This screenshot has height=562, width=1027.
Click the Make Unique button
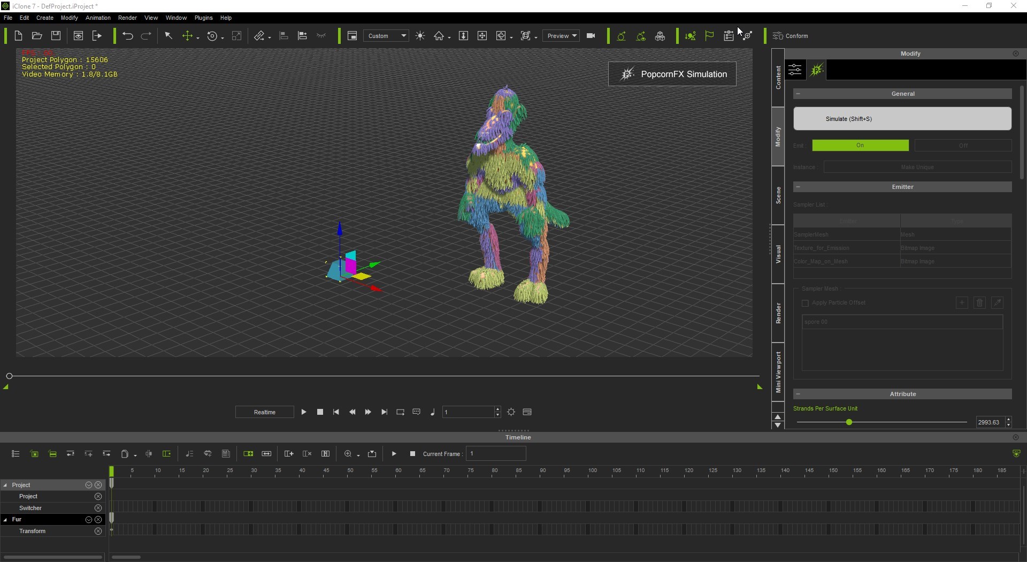click(917, 167)
